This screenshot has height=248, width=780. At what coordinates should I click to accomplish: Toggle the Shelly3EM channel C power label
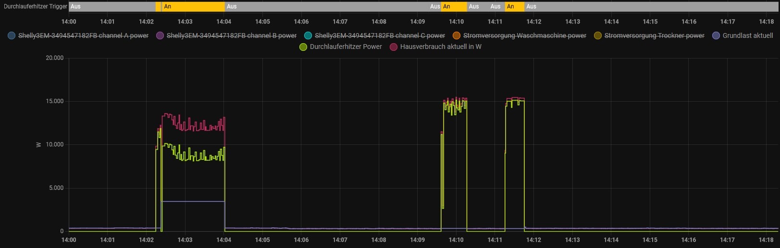click(380, 35)
